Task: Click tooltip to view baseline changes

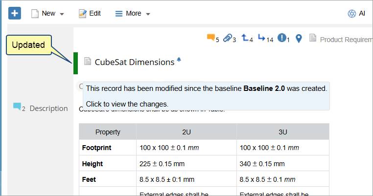Action: (127, 104)
